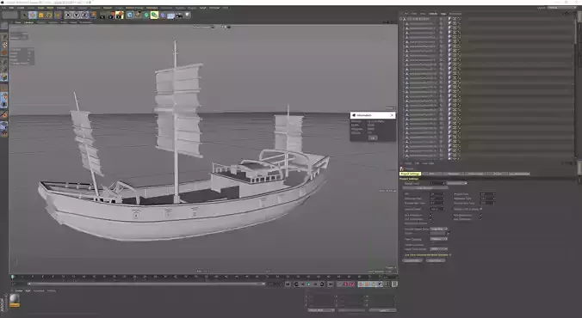Open the Project Scale unit dropdown

456,183
